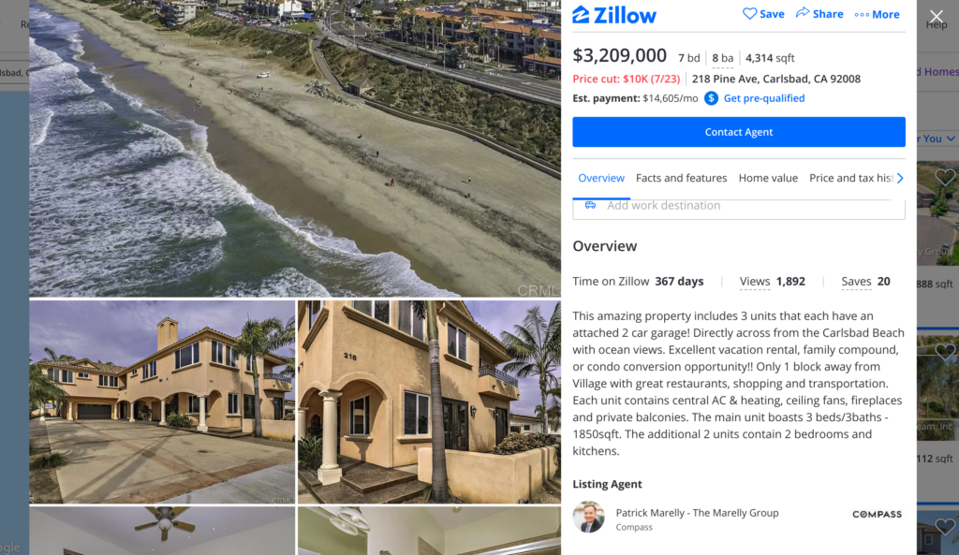Screen dimensions: 959x555
Task: Select Price and tax history tab
Action: pyautogui.click(x=850, y=178)
